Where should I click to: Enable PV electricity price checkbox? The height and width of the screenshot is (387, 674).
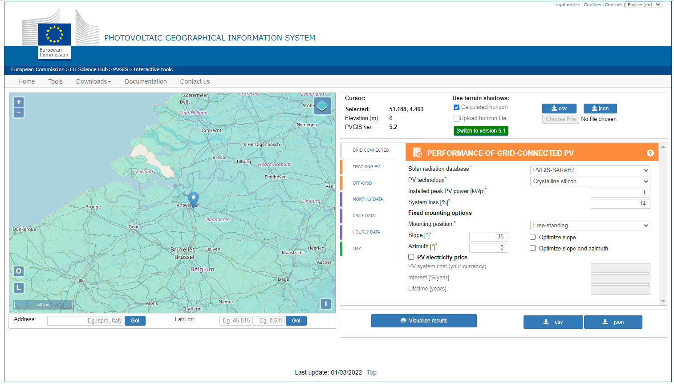(411, 257)
